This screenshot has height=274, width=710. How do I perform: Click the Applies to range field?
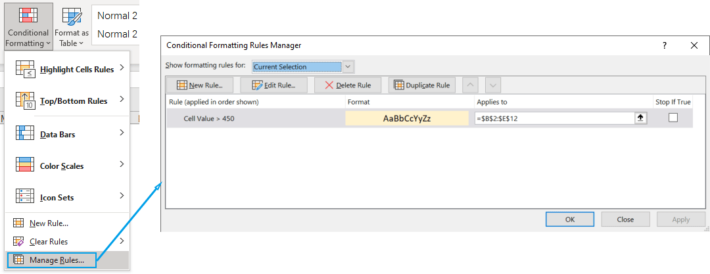[552, 118]
